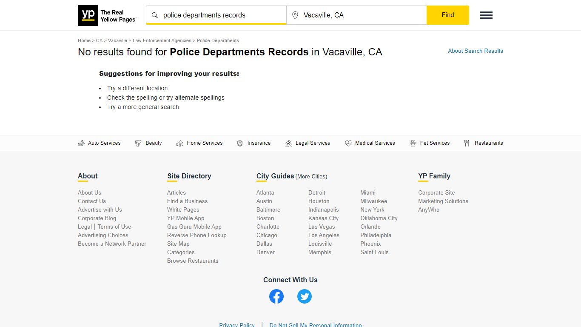Open Pet Services category
Screen dimensions: 581x327
[435, 143]
